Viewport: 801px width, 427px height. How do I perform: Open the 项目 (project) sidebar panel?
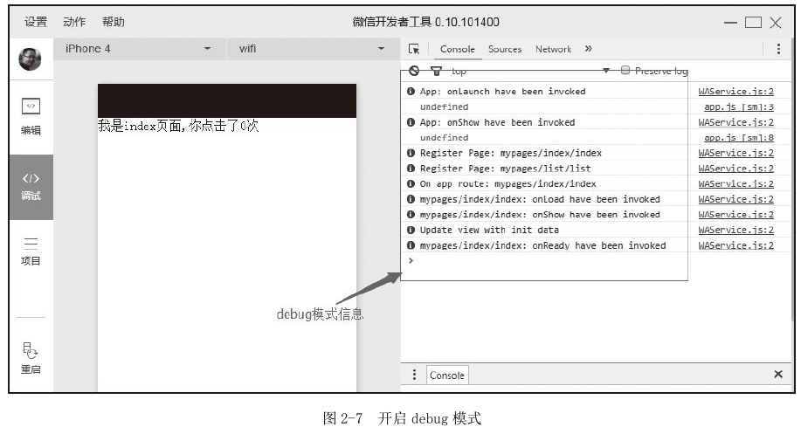(x=31, y=251)
